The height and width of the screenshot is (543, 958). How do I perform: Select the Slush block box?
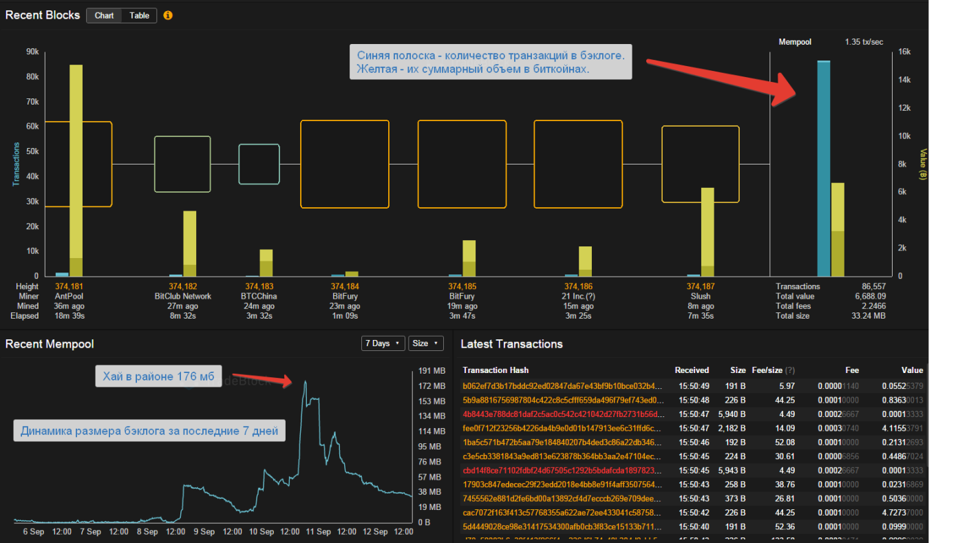coord(701,164)
